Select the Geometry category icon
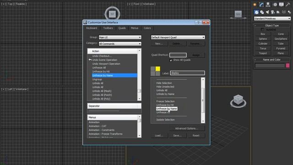The image size is (293, 165). (x=256, y=12)
